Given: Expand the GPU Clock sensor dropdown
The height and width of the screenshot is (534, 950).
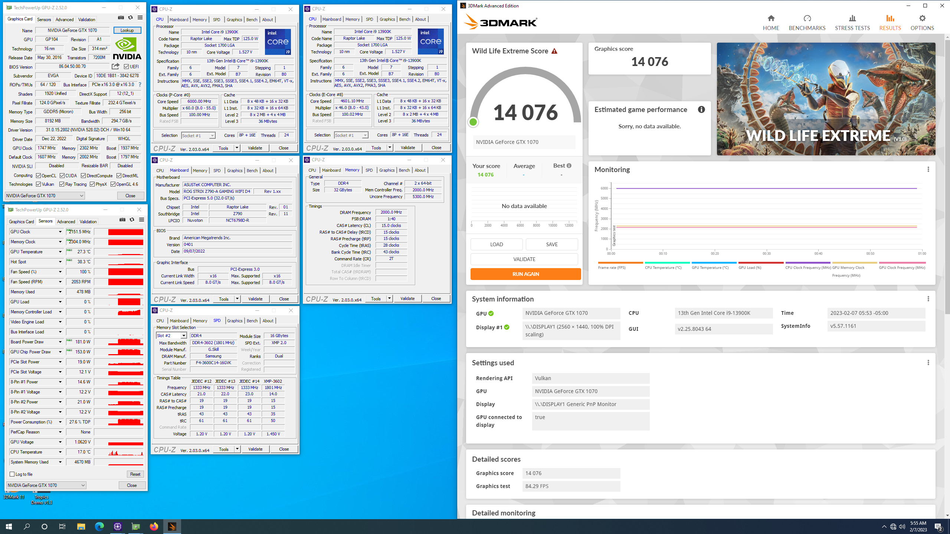Looking at the screenshot, I should pyautogui.click(x=60, y=232).
